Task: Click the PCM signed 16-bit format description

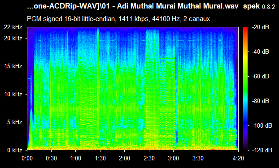Action: (x=118, y=19)
